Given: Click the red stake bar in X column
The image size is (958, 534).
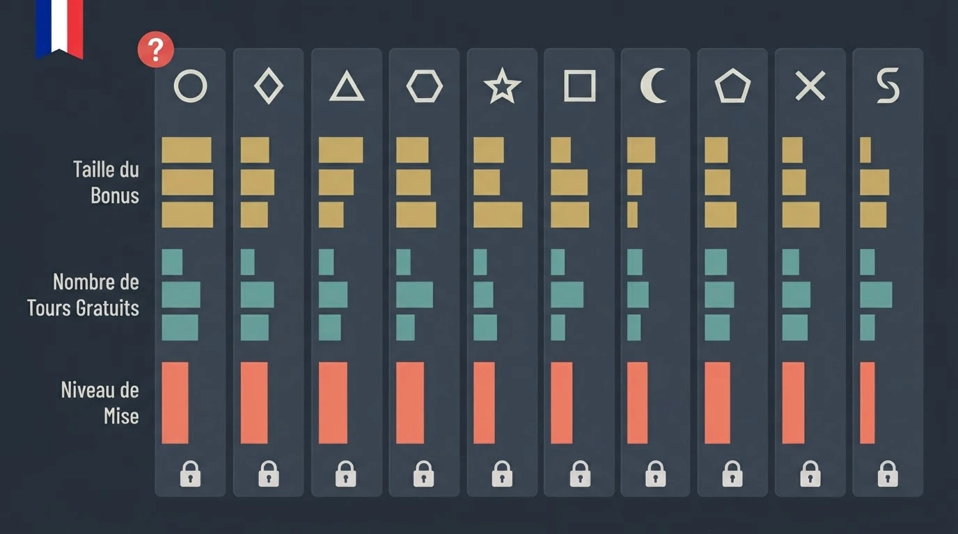Looking at the screenshot, I should [794, 403].
